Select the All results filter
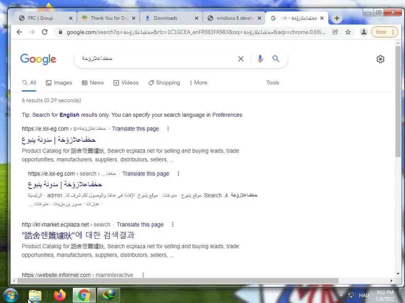This screenshot has height=303, width=405. (29, 83)
